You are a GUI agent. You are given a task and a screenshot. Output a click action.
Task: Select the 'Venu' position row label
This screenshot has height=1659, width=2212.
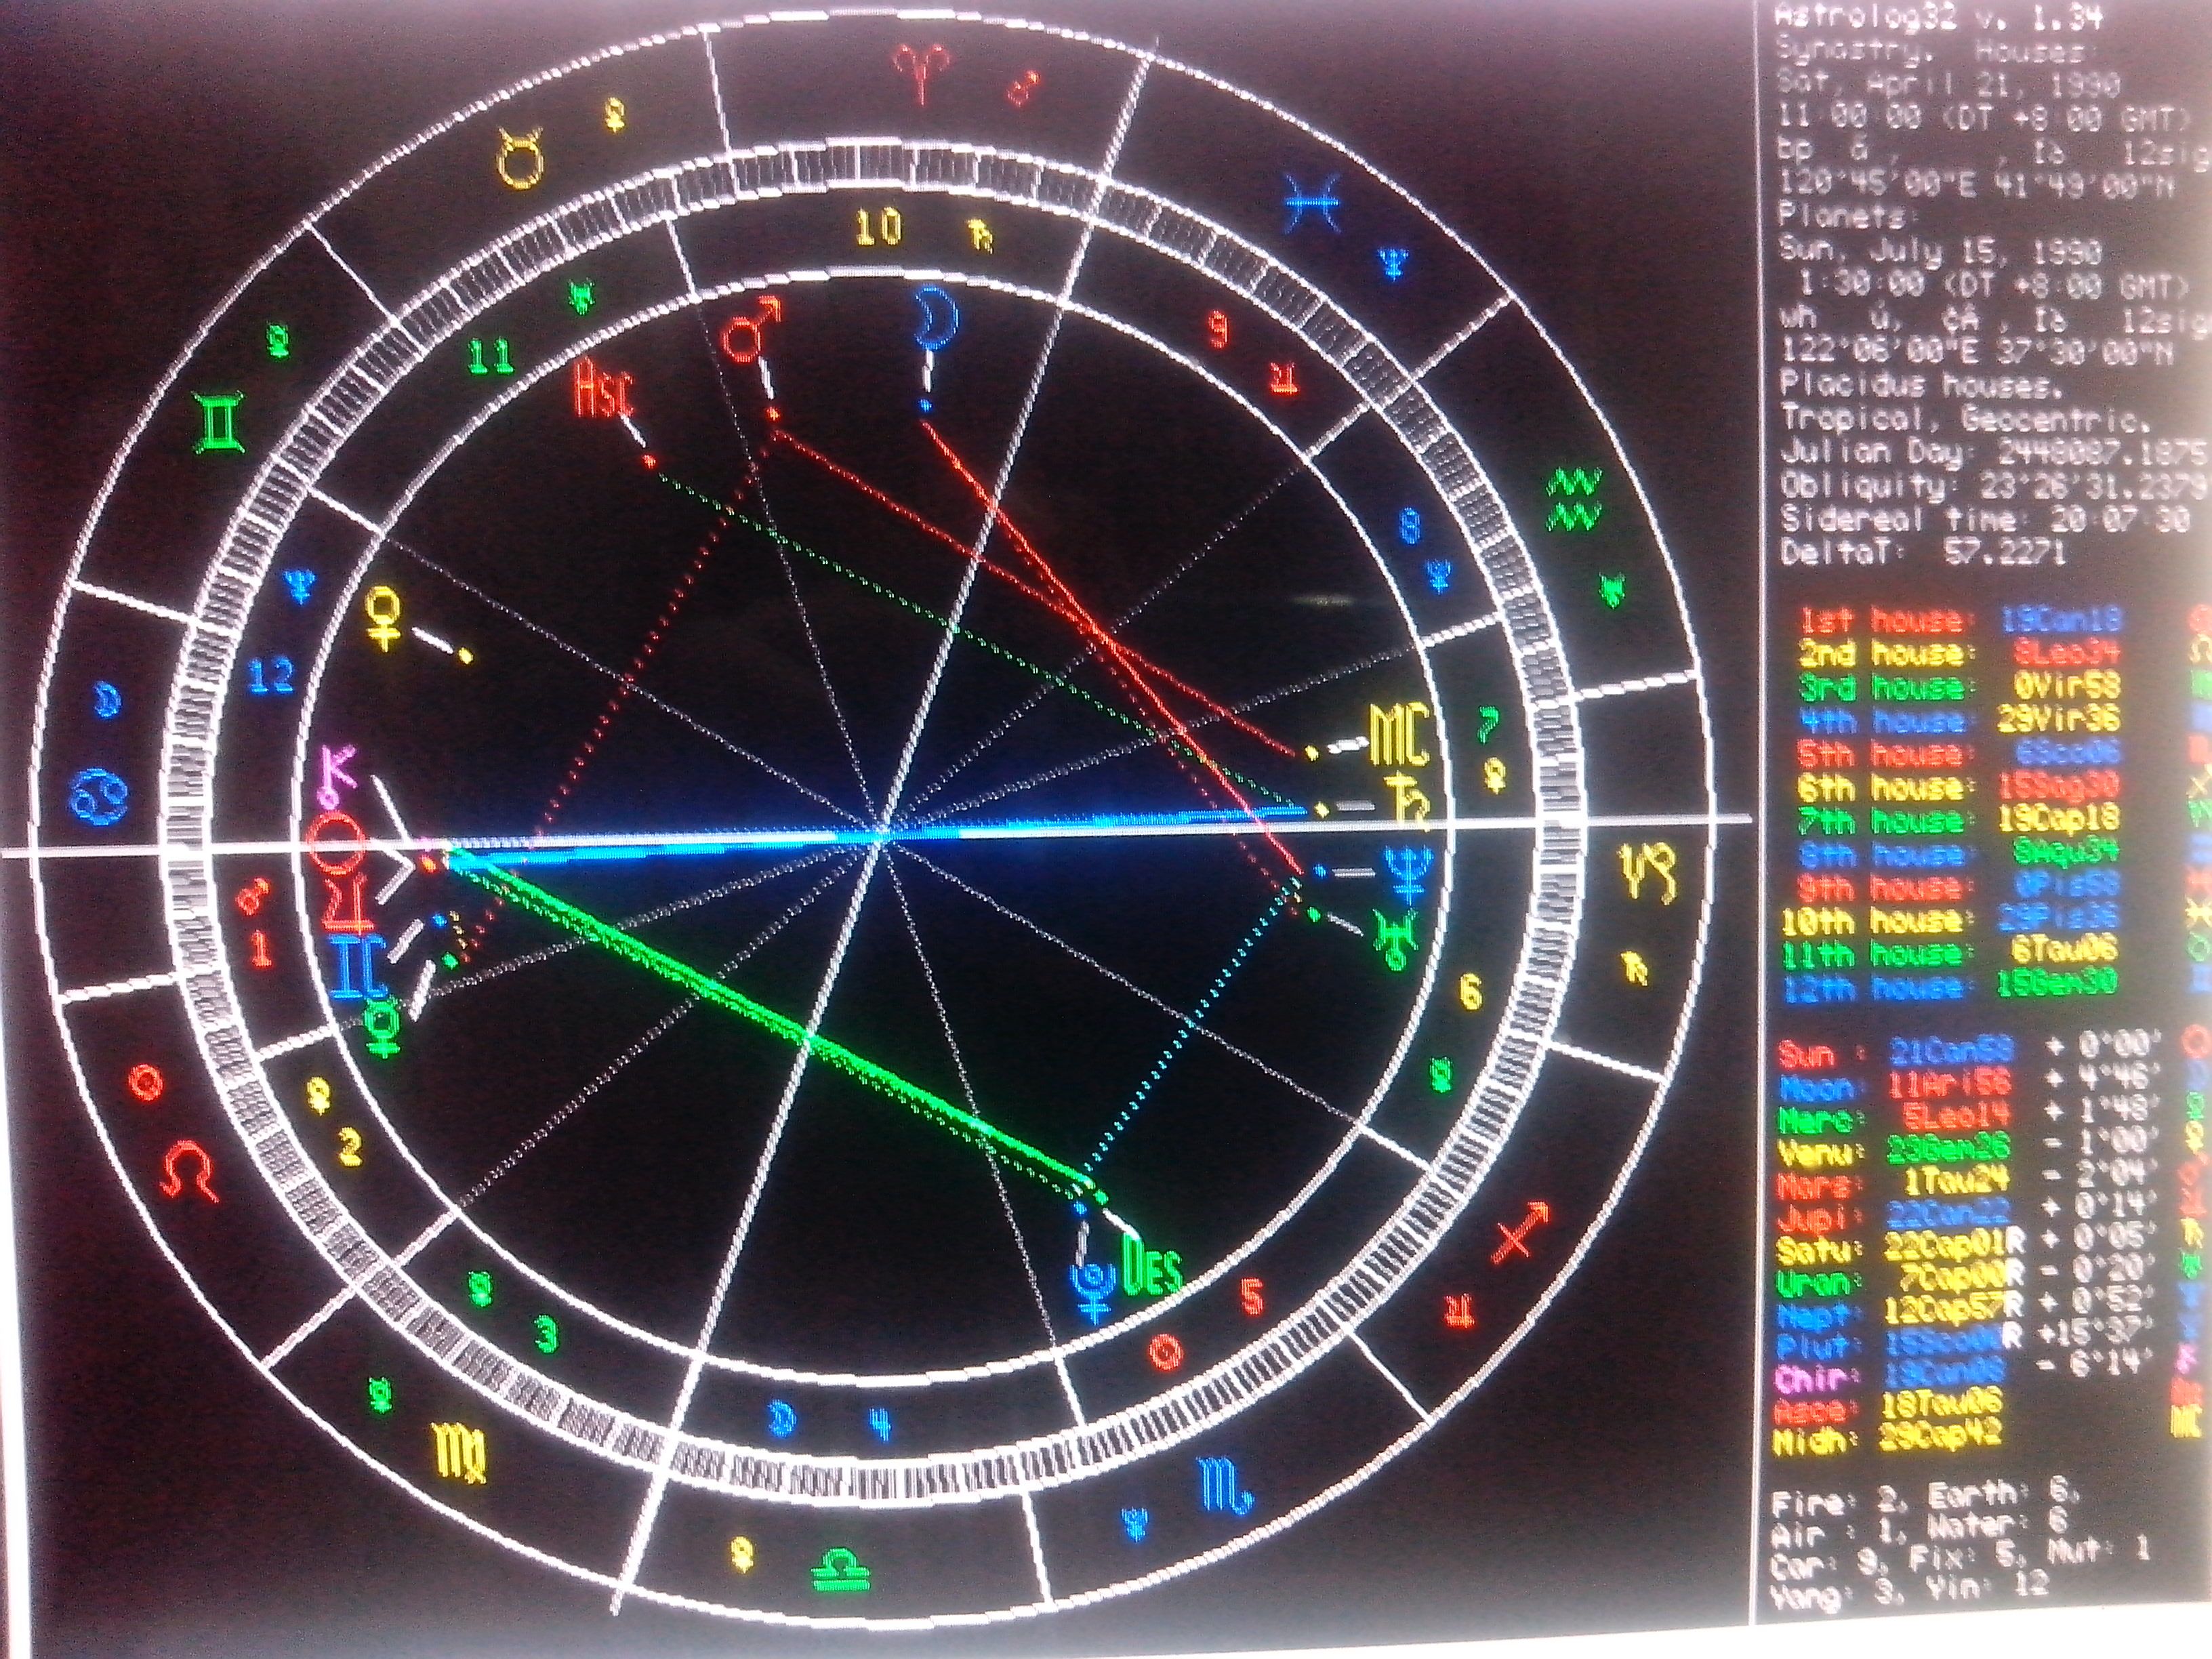[x=1819, y=1152]
